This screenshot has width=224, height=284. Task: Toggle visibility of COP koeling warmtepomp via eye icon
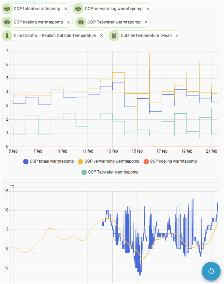point(8,22)
